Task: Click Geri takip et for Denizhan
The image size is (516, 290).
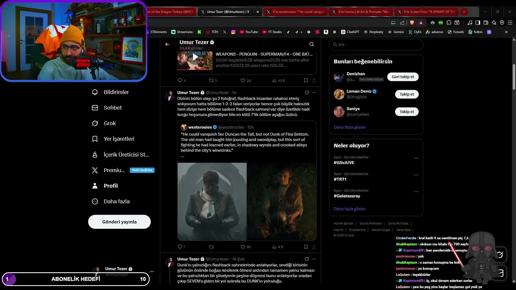Action: [x=403, y=77]
